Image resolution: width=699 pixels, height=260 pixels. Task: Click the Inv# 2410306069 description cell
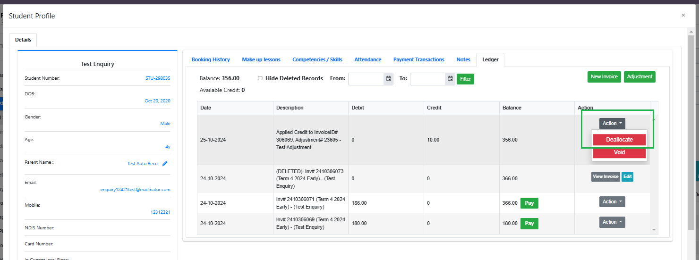[x=310, y=223]
